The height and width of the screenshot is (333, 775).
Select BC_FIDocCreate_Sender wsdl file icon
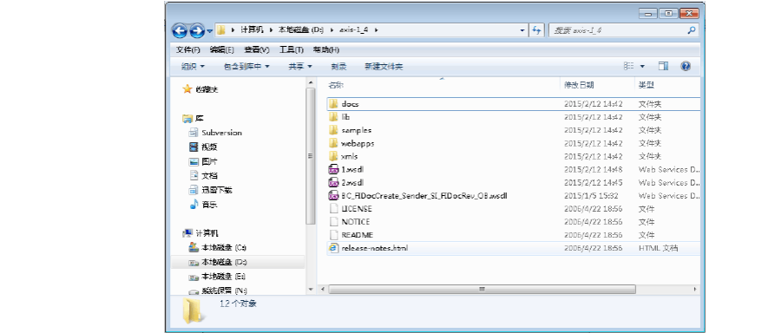click(x=333, y=196)
